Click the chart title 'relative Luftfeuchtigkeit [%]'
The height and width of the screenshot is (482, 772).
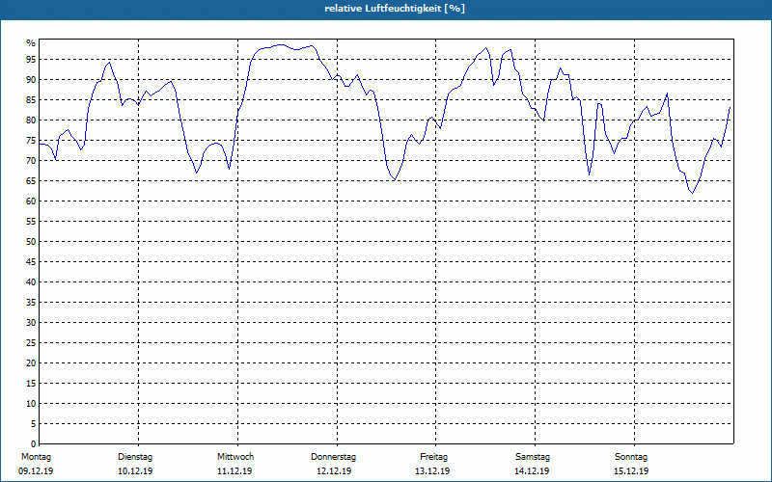[395, 9]
